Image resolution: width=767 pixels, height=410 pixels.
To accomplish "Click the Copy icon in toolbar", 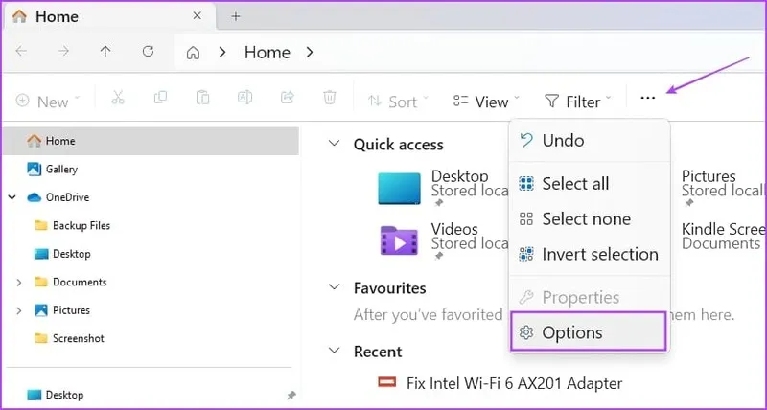I will click(x=160, y=99).
